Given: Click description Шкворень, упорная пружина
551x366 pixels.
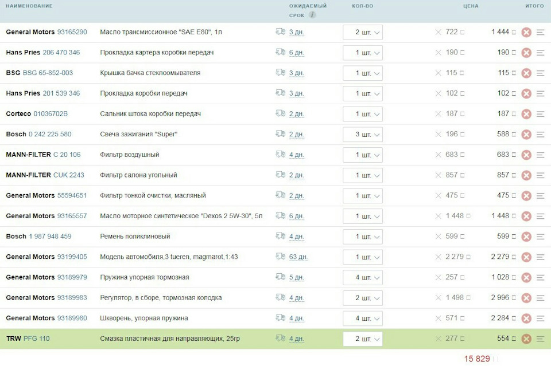Looking at the screenshot, I should pyautogui.click(x=144, y=318).
